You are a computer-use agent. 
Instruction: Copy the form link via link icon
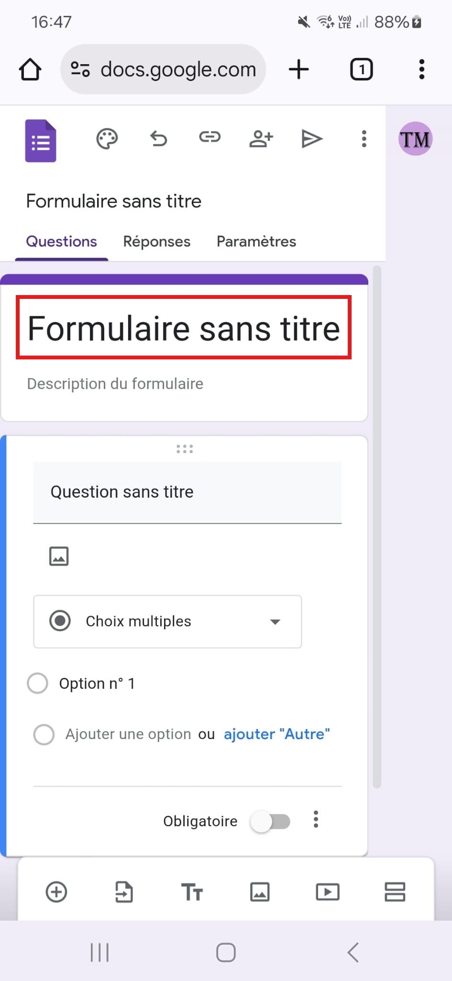(209, 137)
